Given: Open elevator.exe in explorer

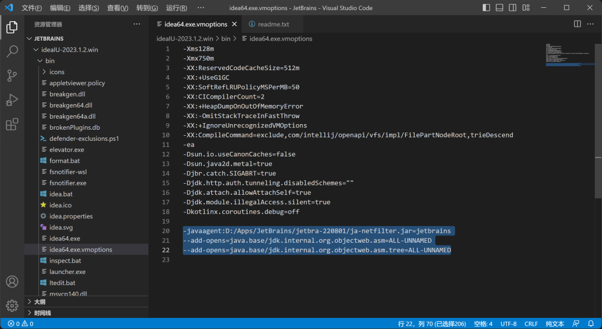Looking at the screenshot, I should coord(86,150).
